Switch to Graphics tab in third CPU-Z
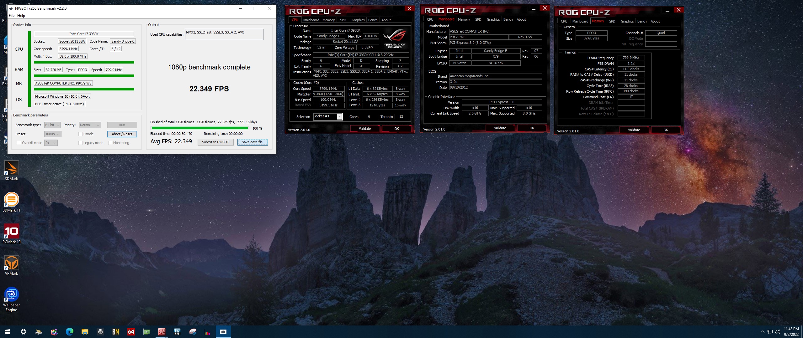This screenshot has height=338, width=803. point(627,21)
